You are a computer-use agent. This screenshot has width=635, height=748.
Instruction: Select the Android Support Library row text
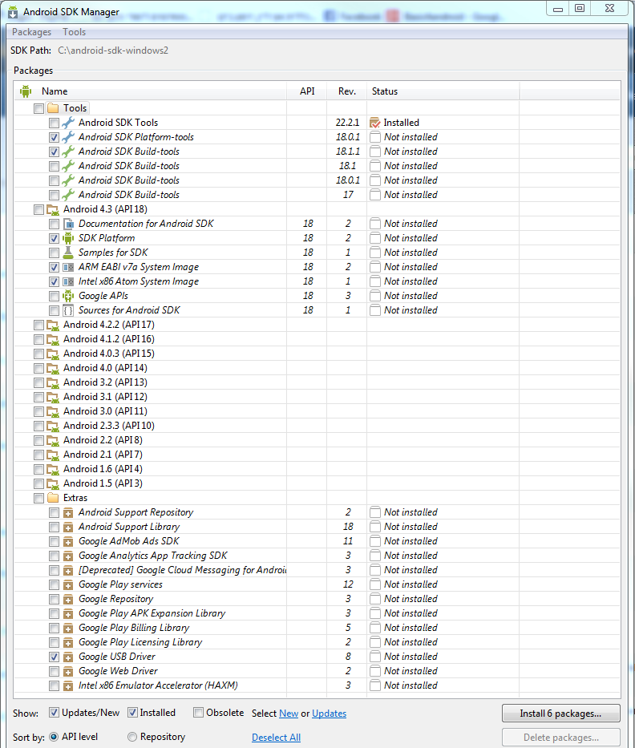point(129,528)
